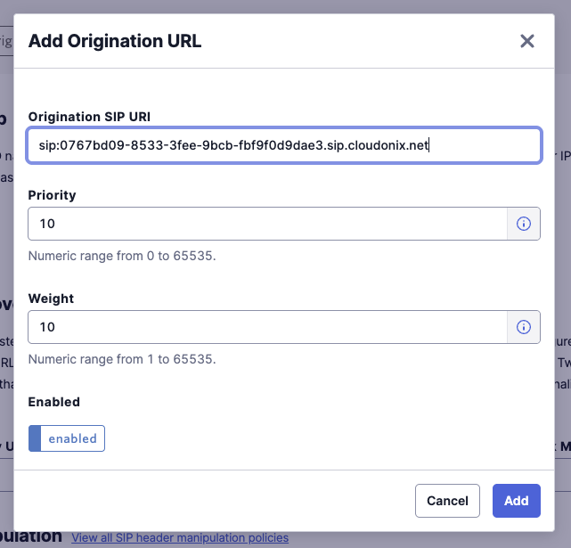Close the Add Origination URL dialog
Viewport: 571px width, 548px height.
pyautogui.click(x=527, y=41)
